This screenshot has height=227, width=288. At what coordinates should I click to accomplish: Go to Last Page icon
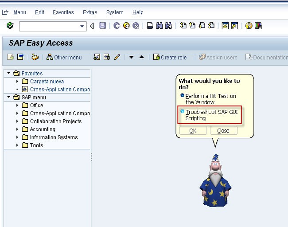(x=211, y=26)
